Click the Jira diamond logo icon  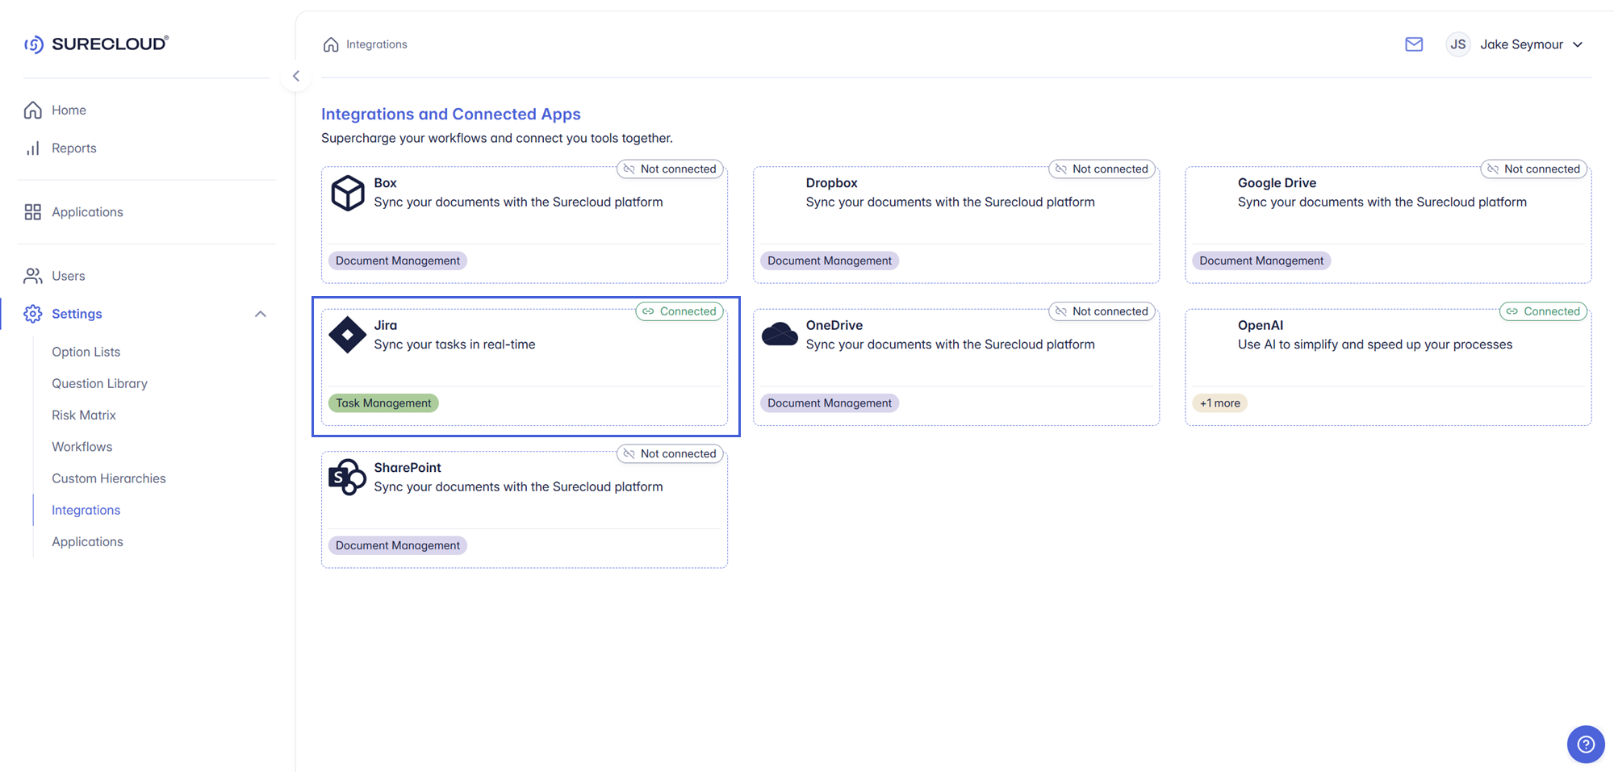[x=348, y=335]
